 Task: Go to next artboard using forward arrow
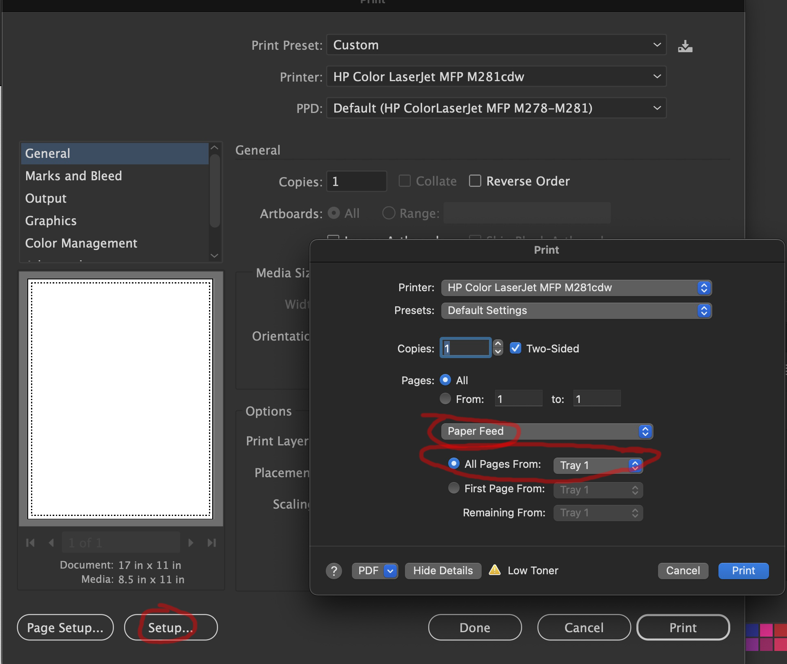pos(191,542)
